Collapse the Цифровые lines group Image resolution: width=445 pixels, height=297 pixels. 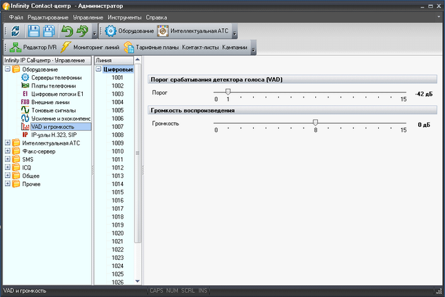[99, 69]
